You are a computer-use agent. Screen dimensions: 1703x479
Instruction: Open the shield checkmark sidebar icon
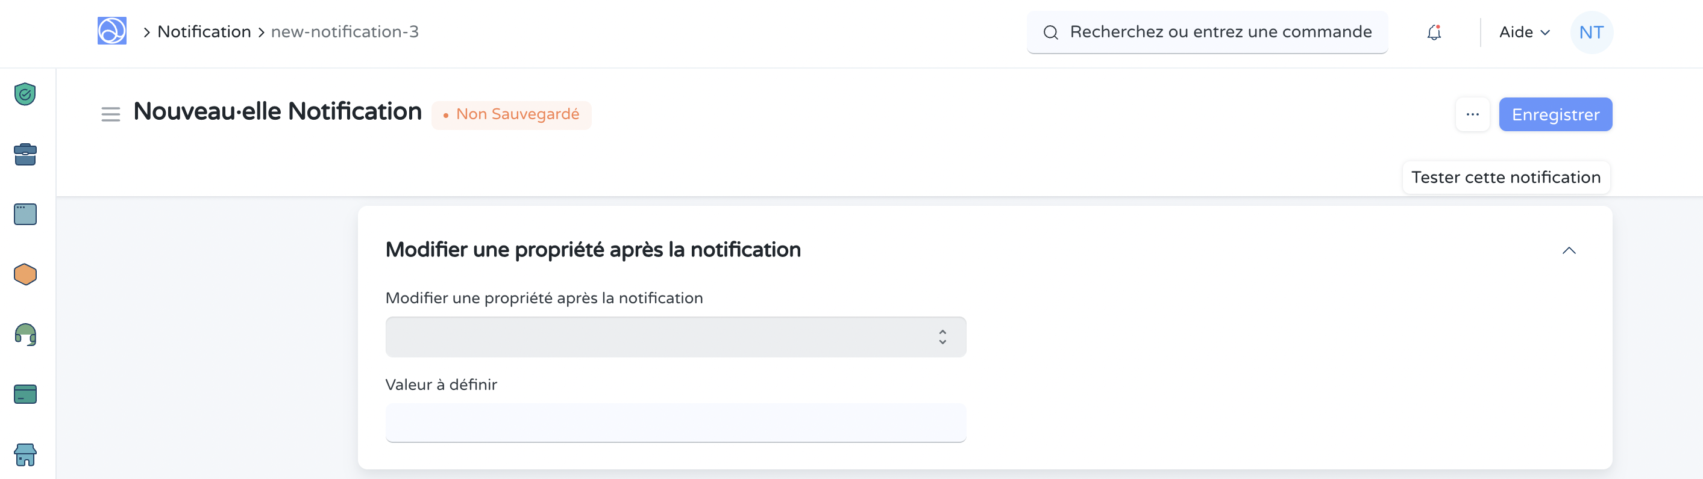(25, 94)
